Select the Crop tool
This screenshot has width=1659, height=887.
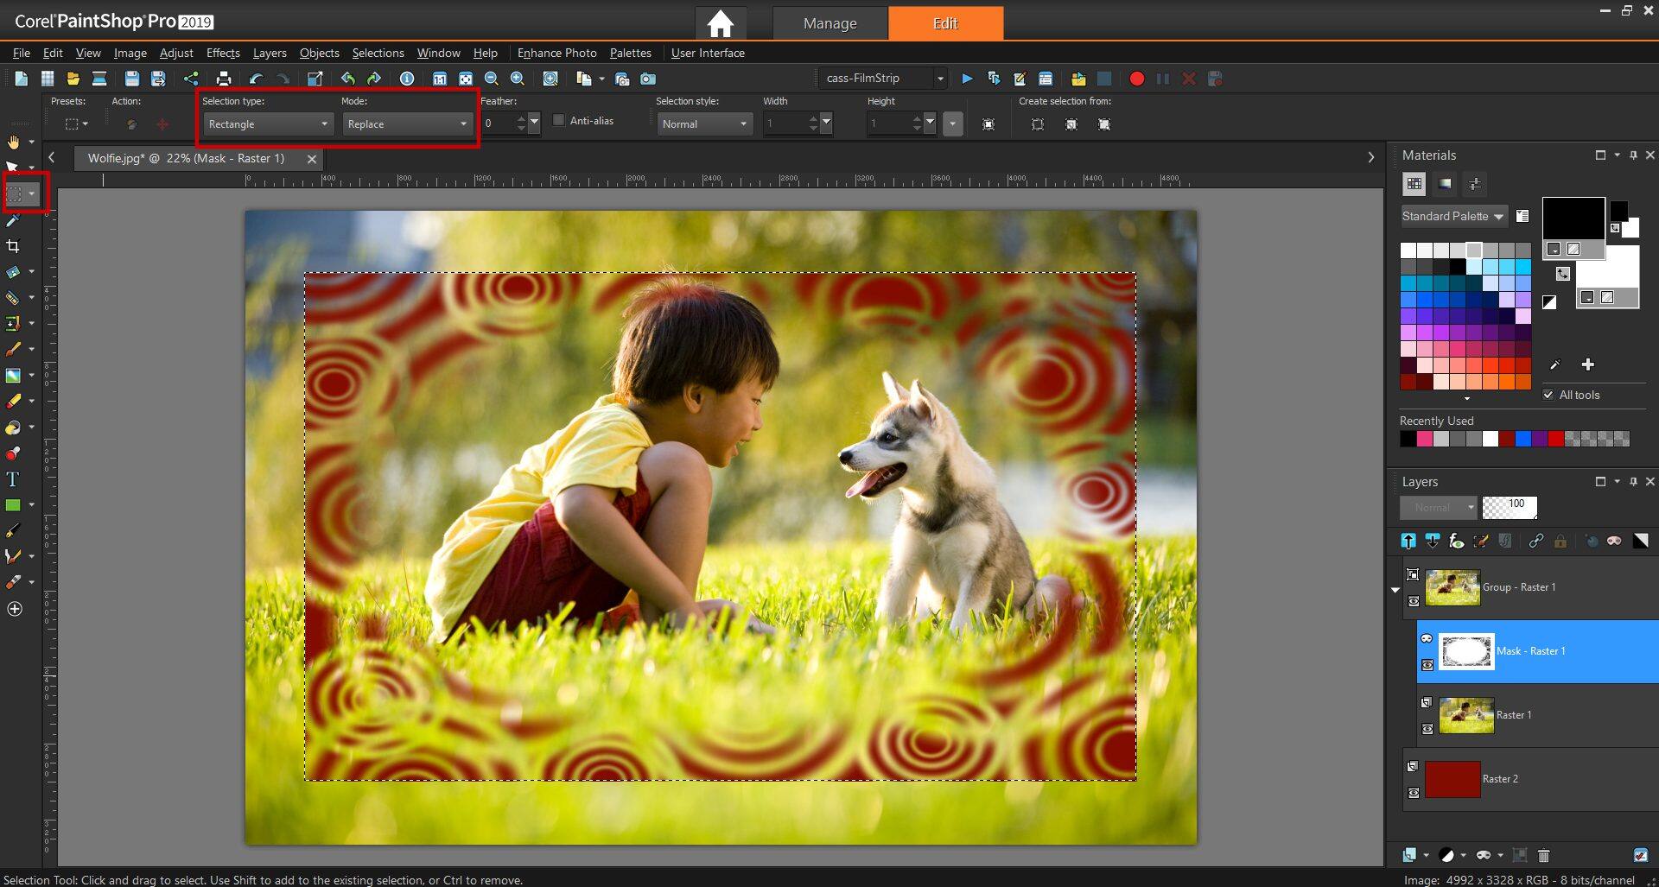tap(14, 246)
